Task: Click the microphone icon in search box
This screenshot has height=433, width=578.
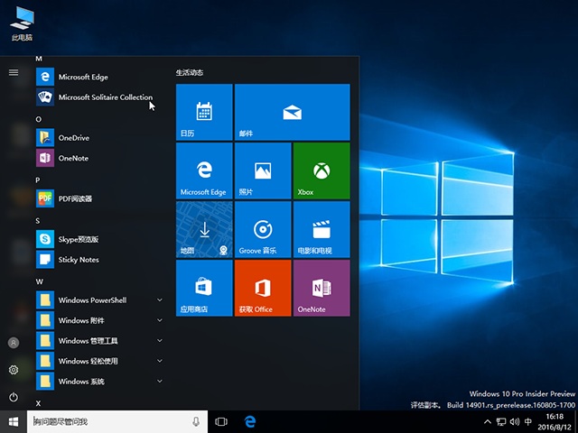Action: (x=196, y=421)
